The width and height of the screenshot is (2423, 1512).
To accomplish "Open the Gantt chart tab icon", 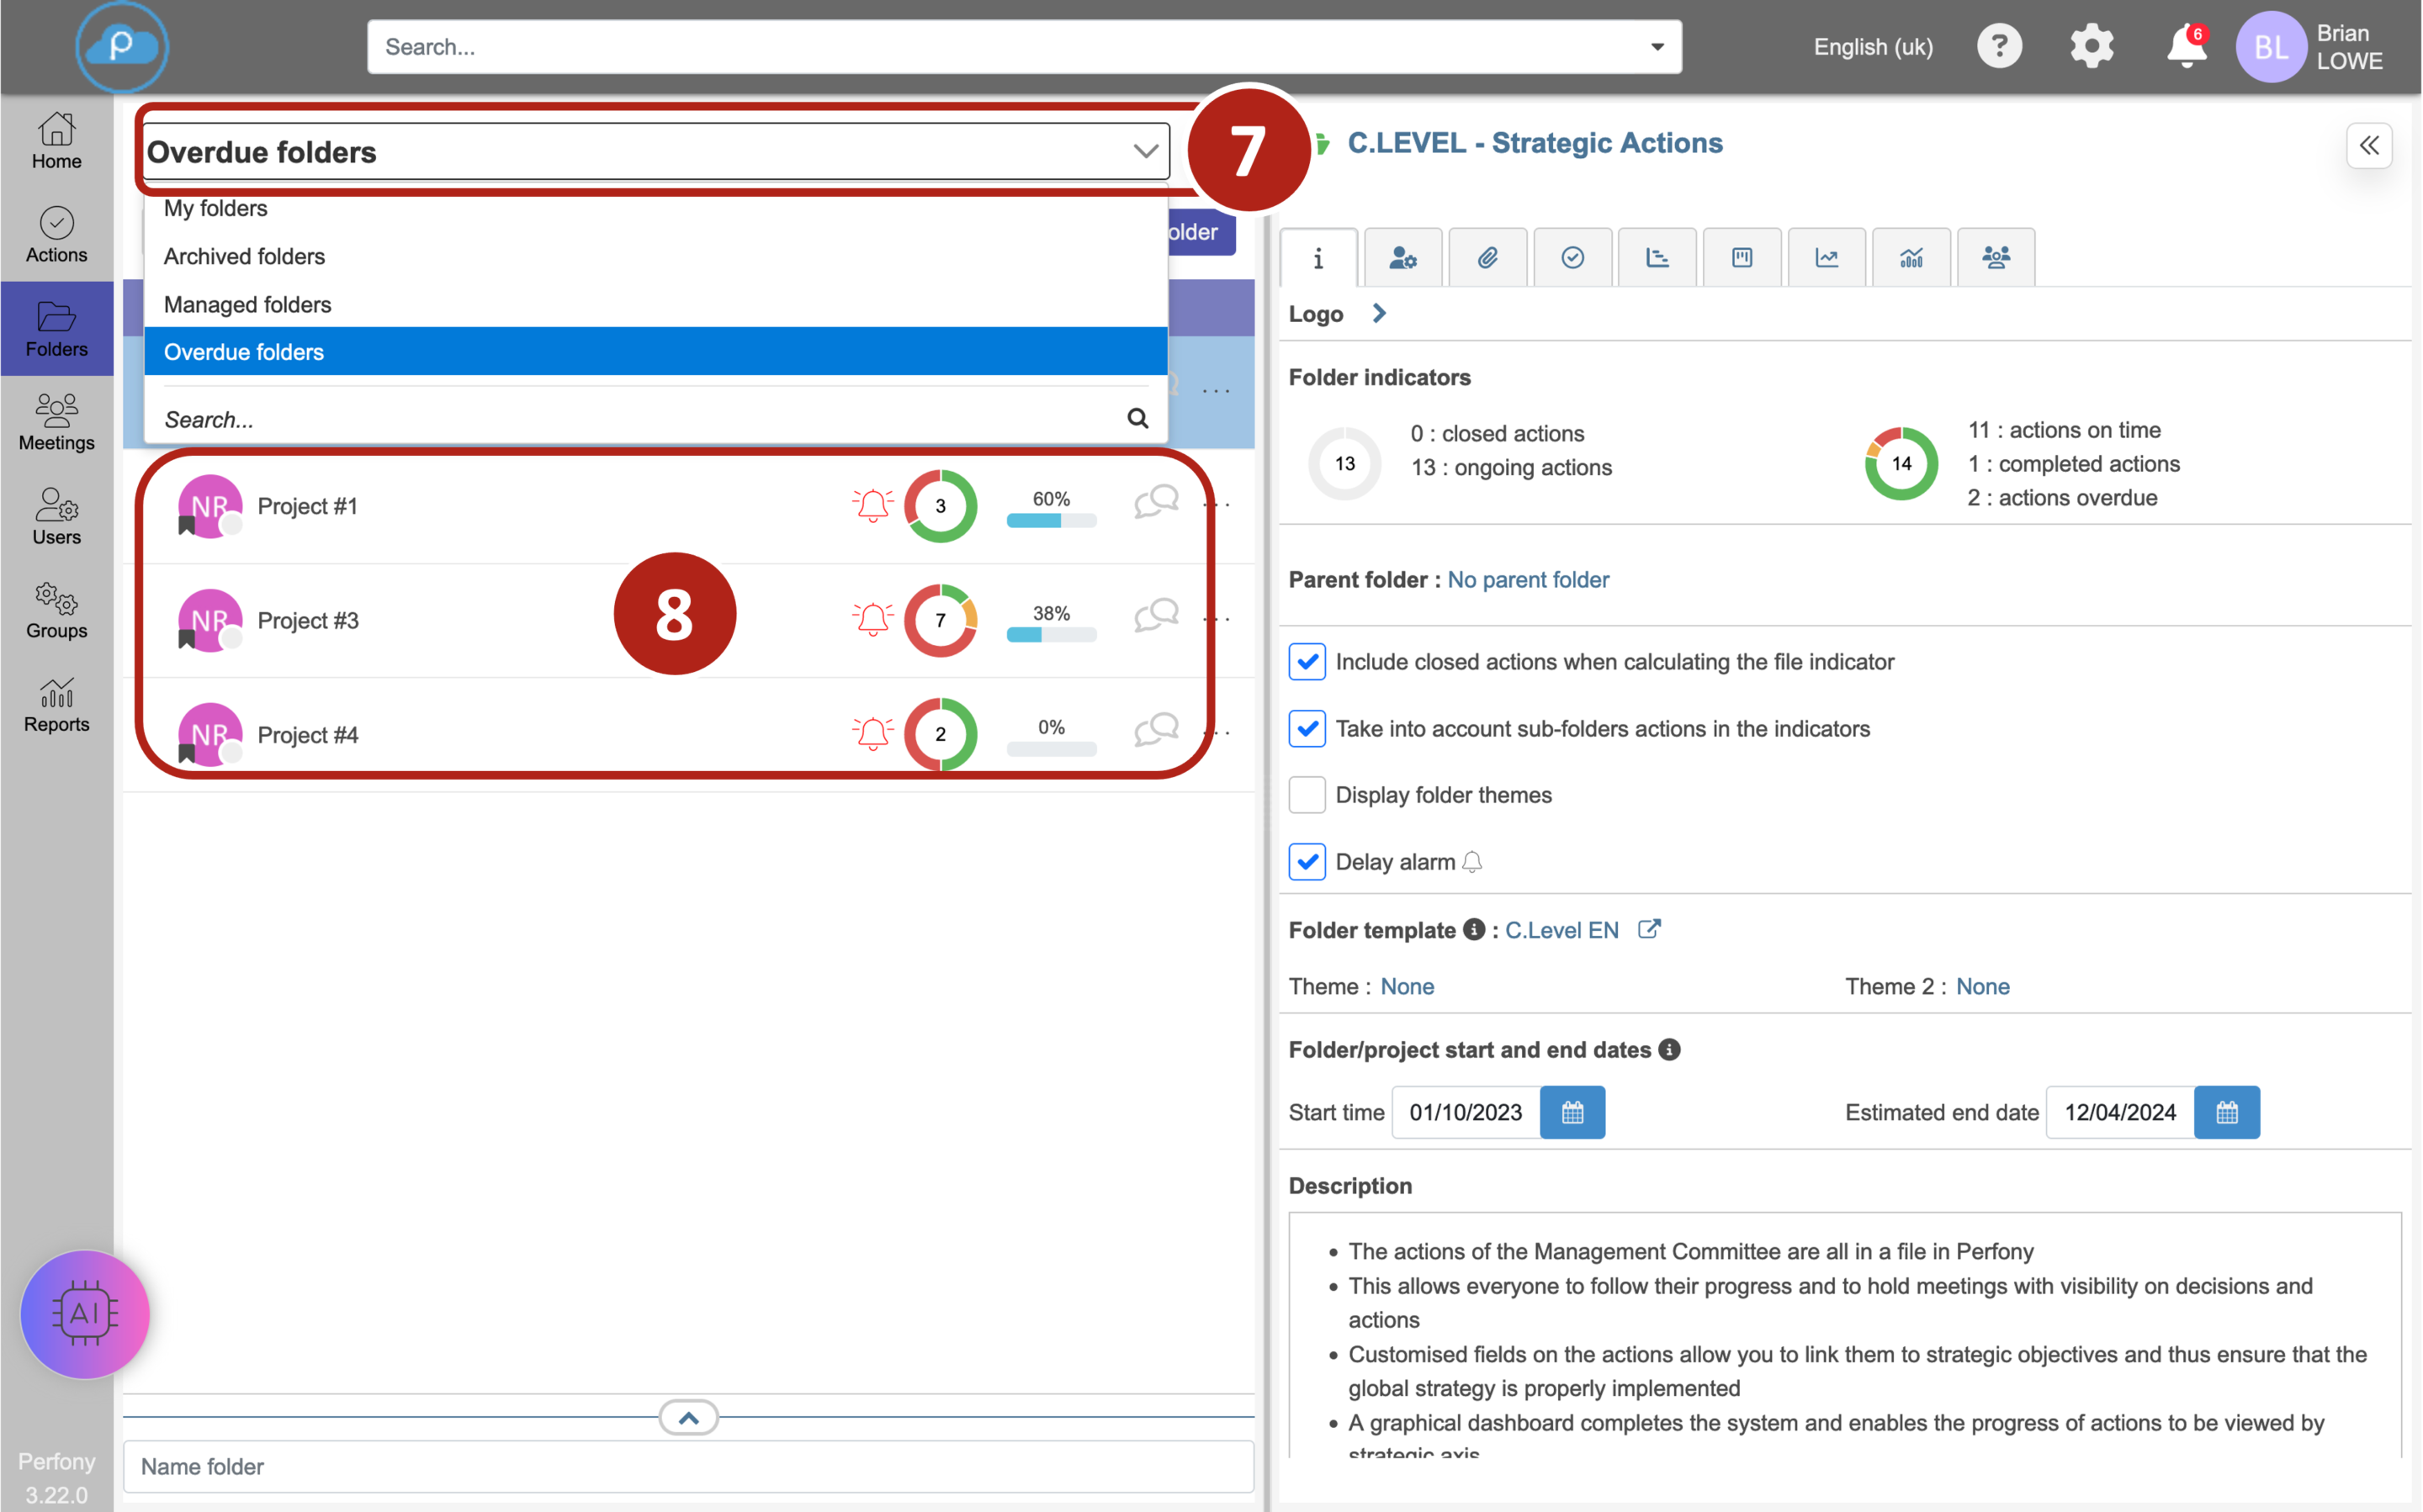I will [1657, 258].
